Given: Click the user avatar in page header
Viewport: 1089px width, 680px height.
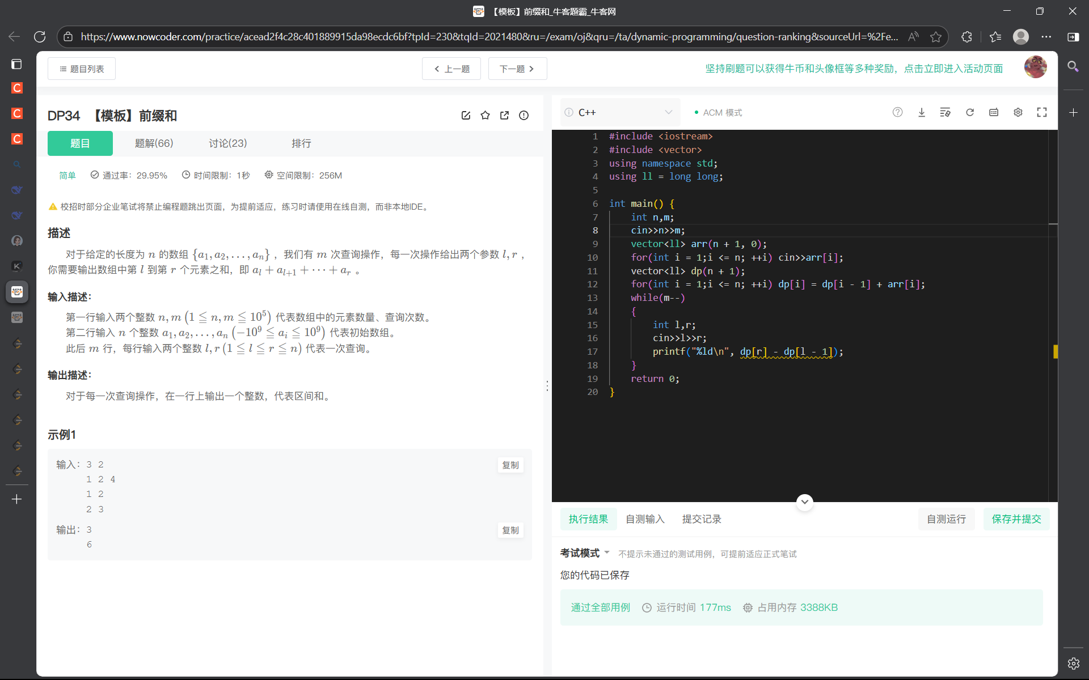Looking at the screenshot, I should click(x=1035, y=67).
